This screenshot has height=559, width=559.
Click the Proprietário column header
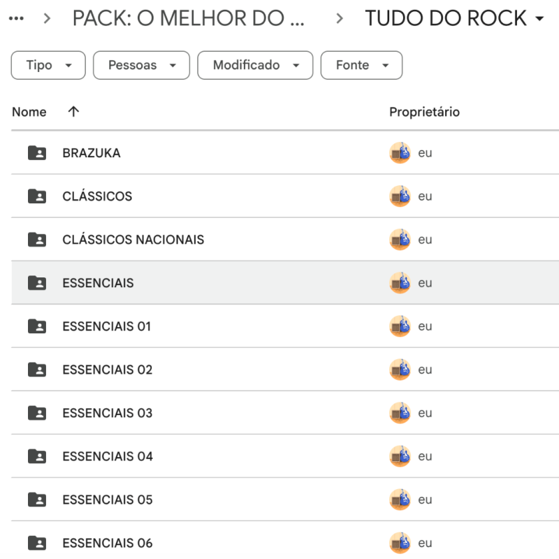(424, 112)
